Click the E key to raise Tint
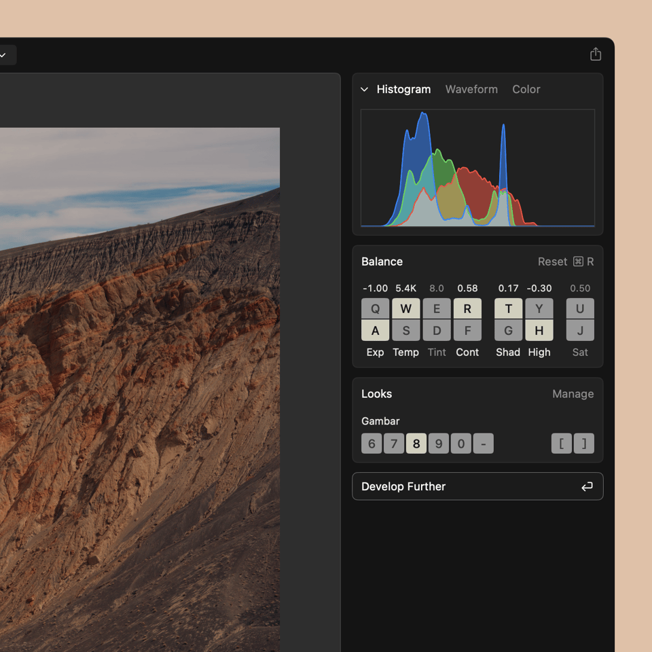Image resolution: width=652 pixels, height=652 pixels. (437, 308)
